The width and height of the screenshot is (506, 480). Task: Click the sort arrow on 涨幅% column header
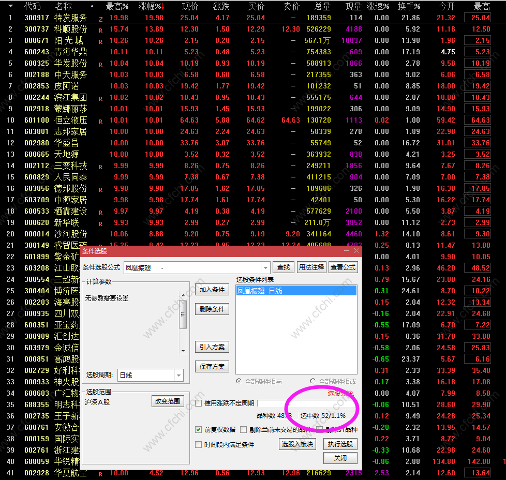coord(163,6)
